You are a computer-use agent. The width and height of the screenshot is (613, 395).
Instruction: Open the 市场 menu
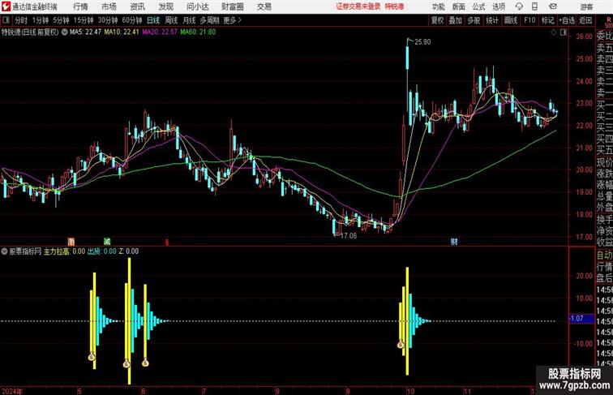click(109, 6)
